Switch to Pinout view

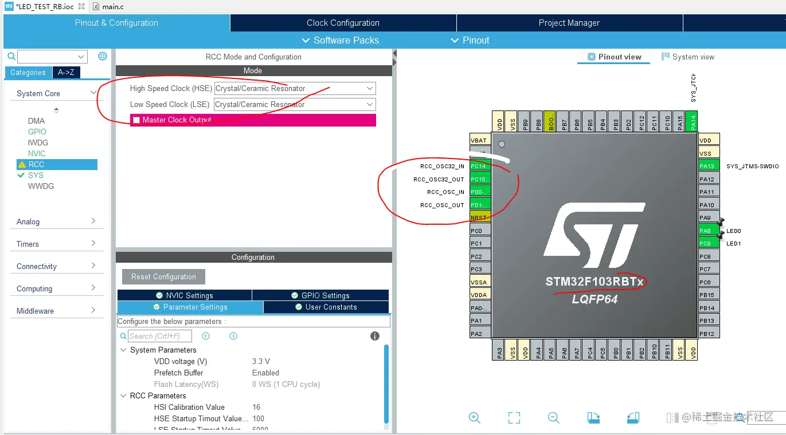[x=614, y=57]
